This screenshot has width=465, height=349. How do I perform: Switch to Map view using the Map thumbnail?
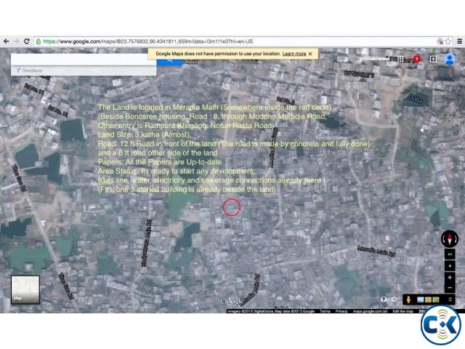tap(25, 289)
